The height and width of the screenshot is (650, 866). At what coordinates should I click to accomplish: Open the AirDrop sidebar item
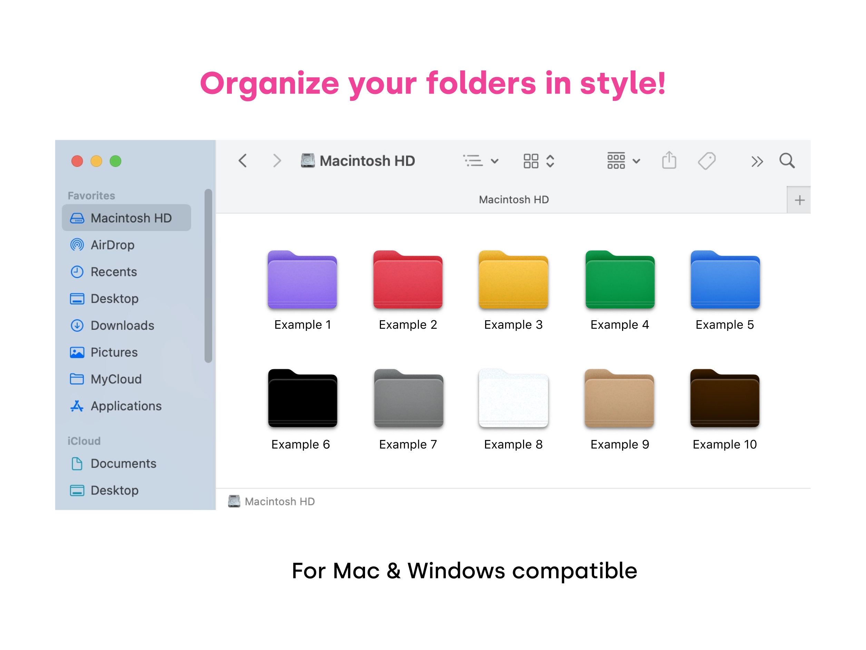pyautogui.click(x=112, y=245)
